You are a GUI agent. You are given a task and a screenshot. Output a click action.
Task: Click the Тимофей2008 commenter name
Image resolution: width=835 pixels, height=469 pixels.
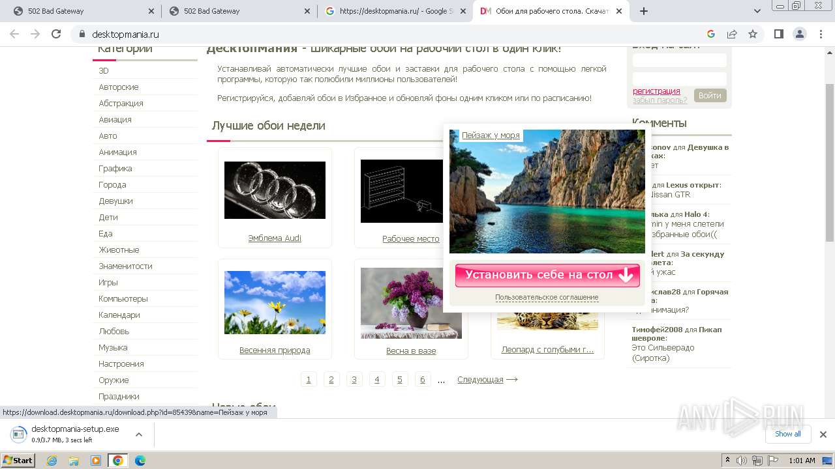(657, 330)
